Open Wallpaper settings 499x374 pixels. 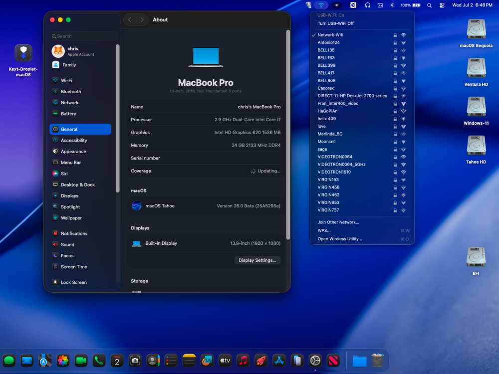[x=80, y=218]
